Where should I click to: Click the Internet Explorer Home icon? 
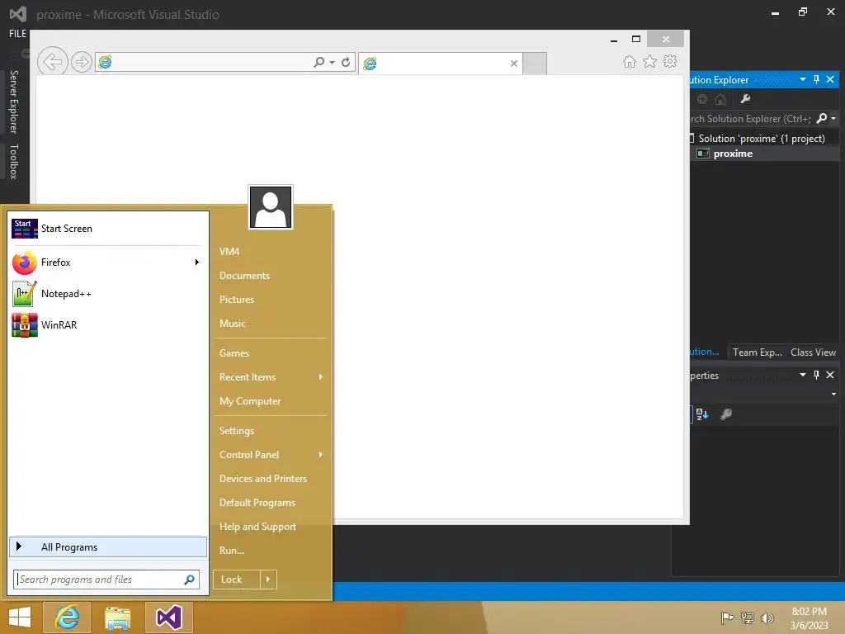(630, 61)
